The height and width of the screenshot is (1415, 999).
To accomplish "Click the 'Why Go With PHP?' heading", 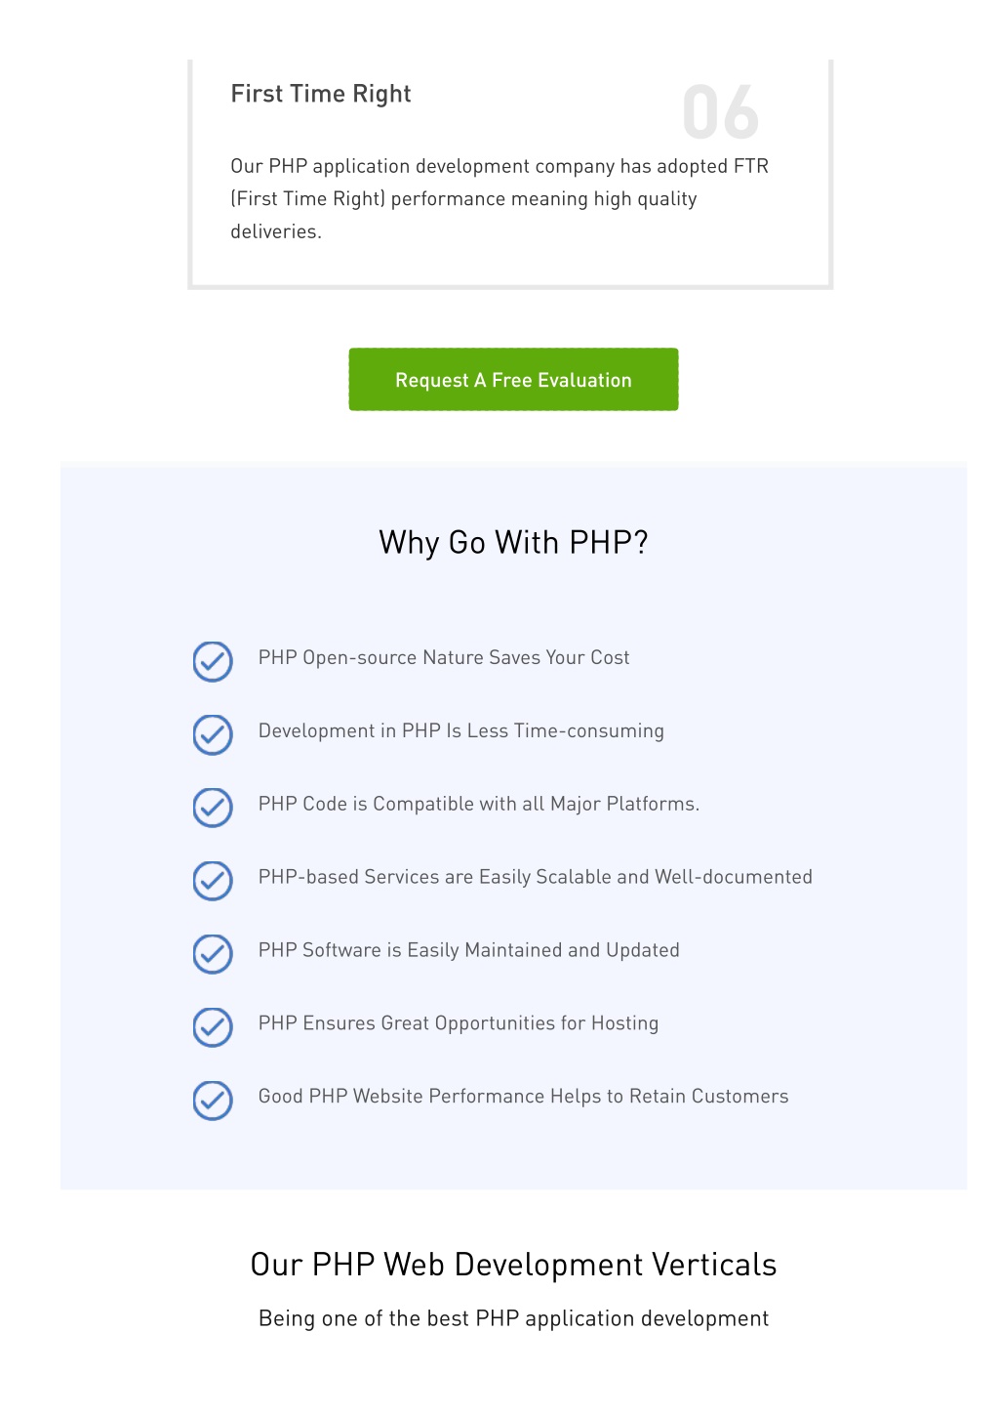I will click(x=513, y=542).
